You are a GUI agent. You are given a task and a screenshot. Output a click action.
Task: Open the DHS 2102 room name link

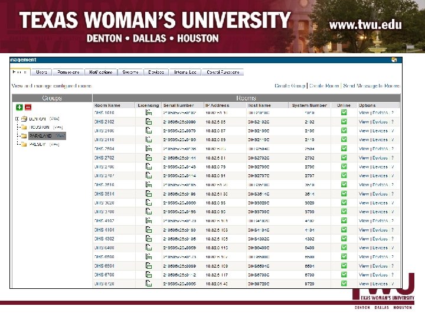(x=104, y=122)
